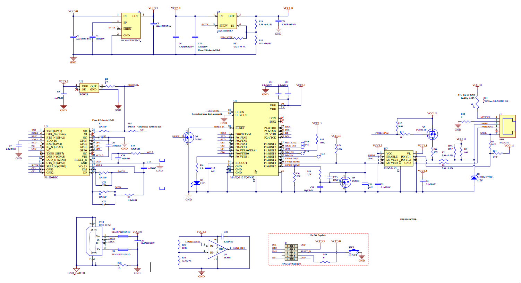Click the GND_EARTH ground symbol
The height and width of the screenshot is (283, 521).
click(76, 269)
